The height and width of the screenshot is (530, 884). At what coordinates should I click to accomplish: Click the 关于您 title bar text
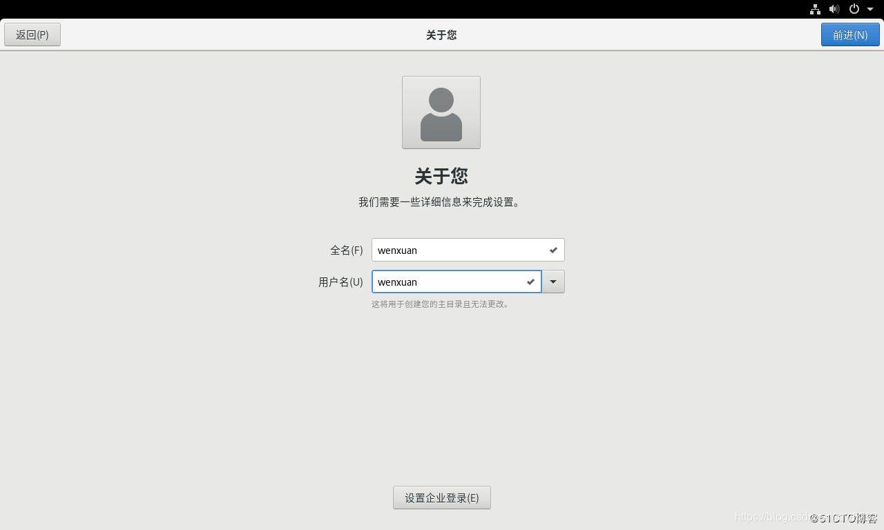tap(441, 35)
